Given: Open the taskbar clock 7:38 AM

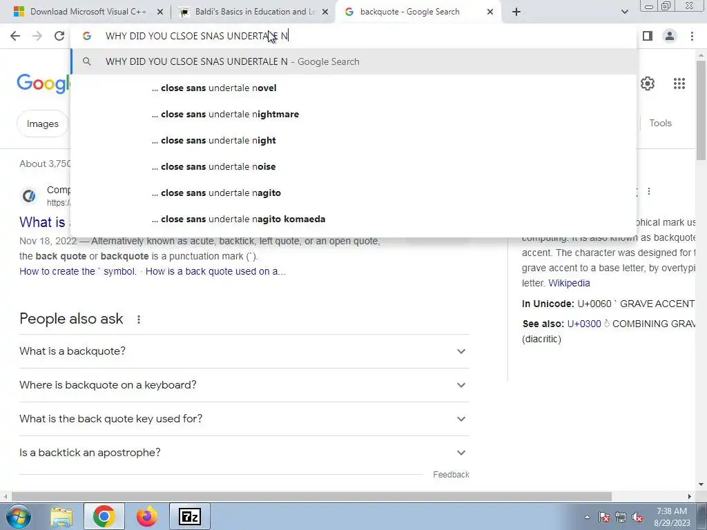Looking at the screenshot, I should point(672,517).
